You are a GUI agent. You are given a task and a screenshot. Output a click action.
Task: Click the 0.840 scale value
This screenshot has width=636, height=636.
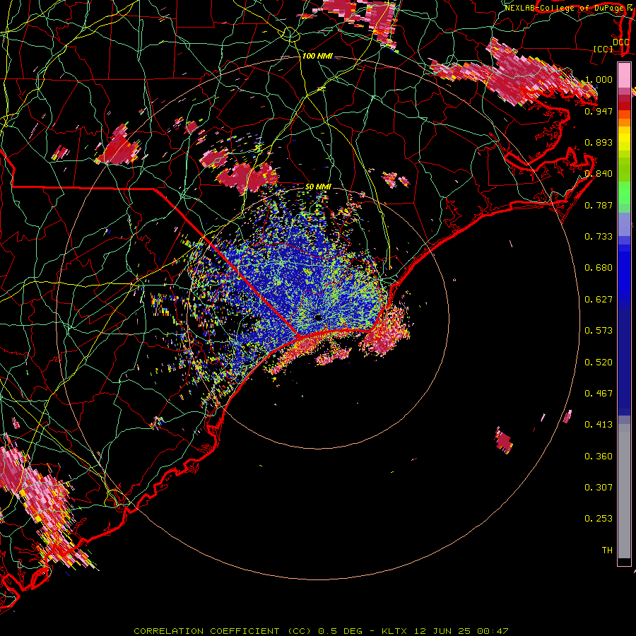pos(599,174)
